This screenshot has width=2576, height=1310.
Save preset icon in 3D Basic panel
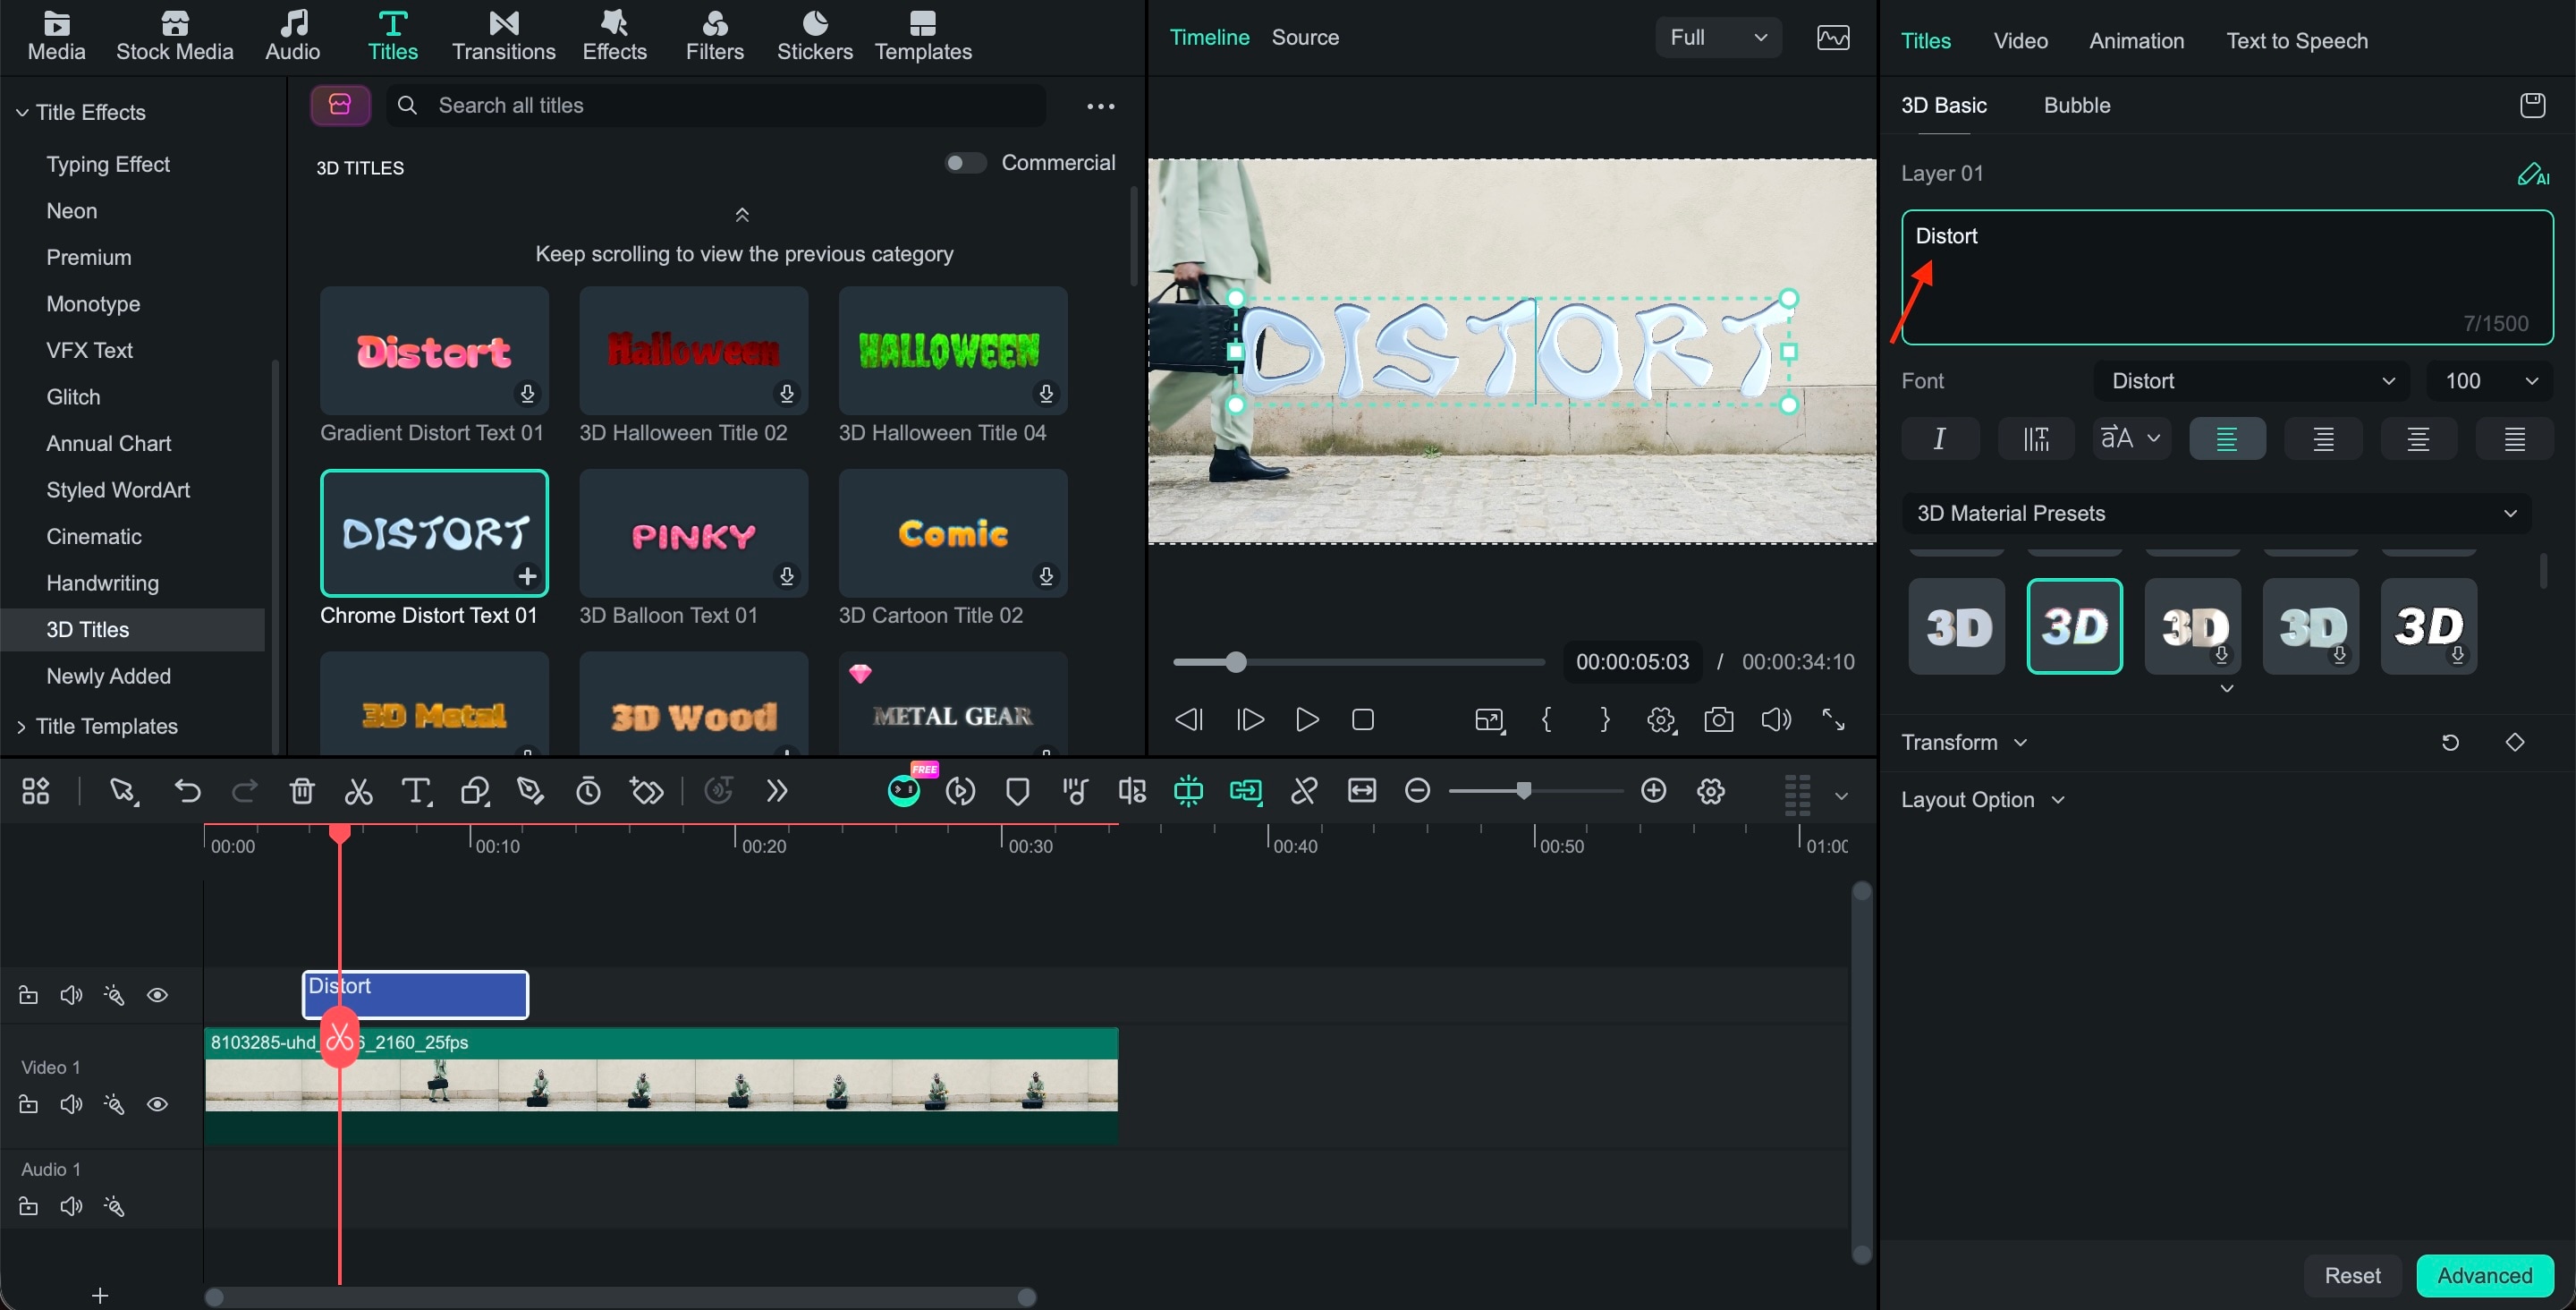coord(2533,105)
